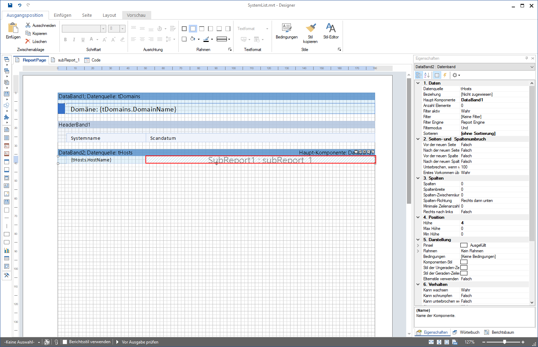Open the Bedingungen conditions dialog

click(x=287, y=31)
